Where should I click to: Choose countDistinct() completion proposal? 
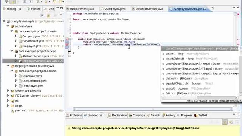(200, 59)
